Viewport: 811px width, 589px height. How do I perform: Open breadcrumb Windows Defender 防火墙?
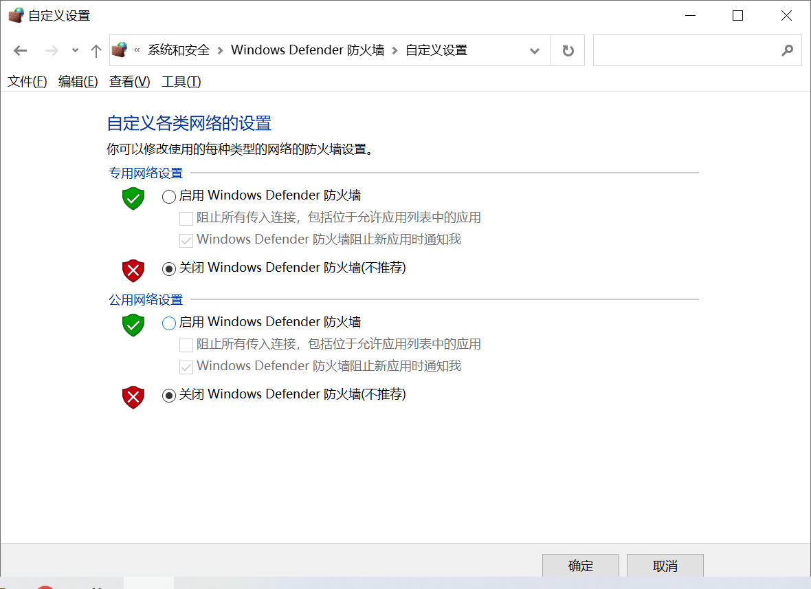point(307,50)
